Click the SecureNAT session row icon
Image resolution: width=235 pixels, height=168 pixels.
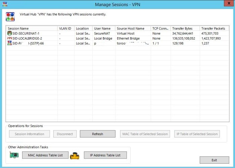[x=9, y=34]
